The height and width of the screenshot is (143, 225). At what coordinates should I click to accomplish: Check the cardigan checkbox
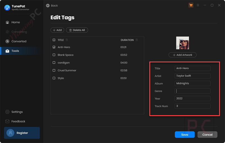[54, 63]
